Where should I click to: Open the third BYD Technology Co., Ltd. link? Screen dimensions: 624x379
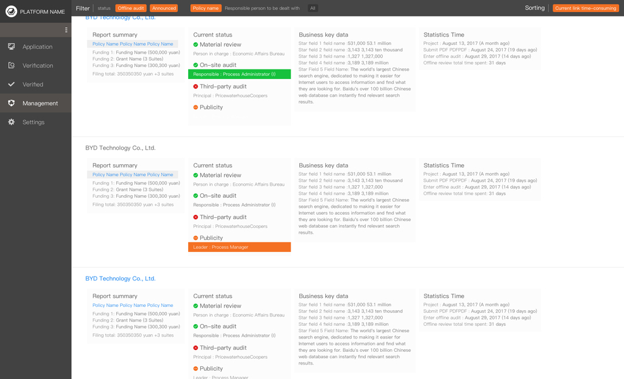(120, 279)
